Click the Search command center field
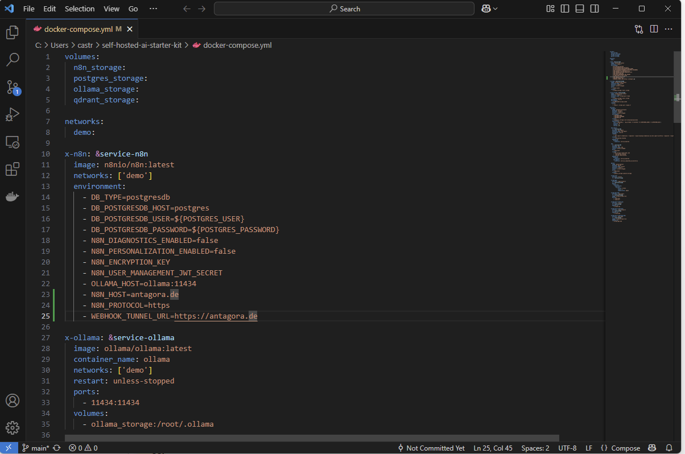 click(344, 9)
